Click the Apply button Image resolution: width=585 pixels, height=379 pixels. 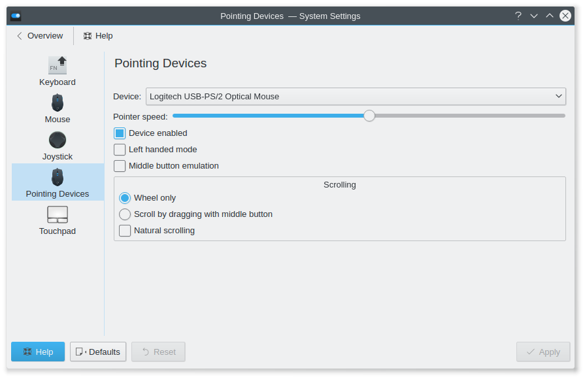(x=543, y=352)
